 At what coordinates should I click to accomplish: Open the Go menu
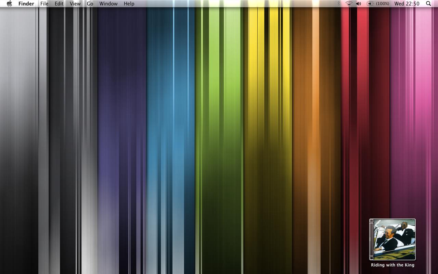(90, 4)
